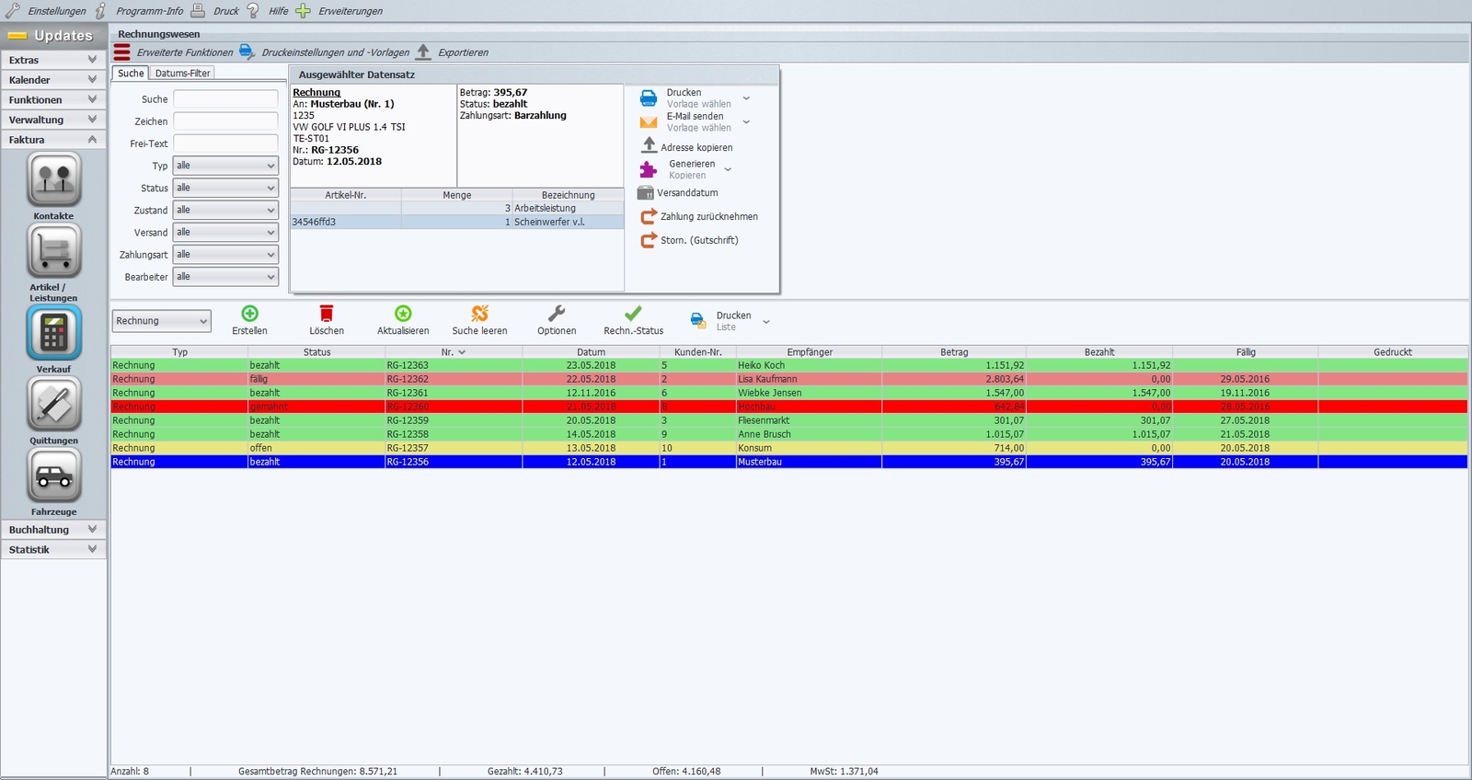Open the Bearbeiter filter dropdown

[225, 276]
